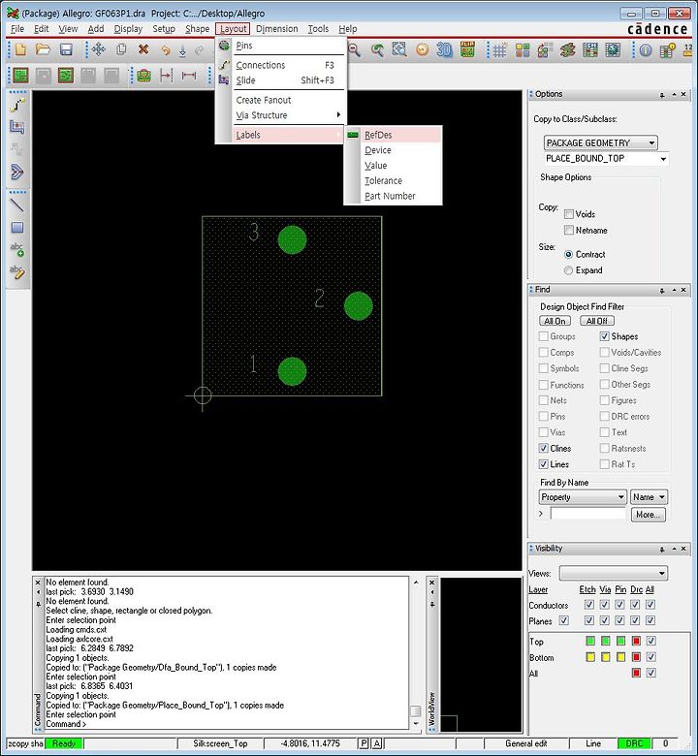Click the Flip design icon
Screen dimensions: 698x756
[467, 49]
